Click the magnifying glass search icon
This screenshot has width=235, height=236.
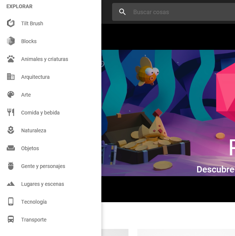click(123, 12)
